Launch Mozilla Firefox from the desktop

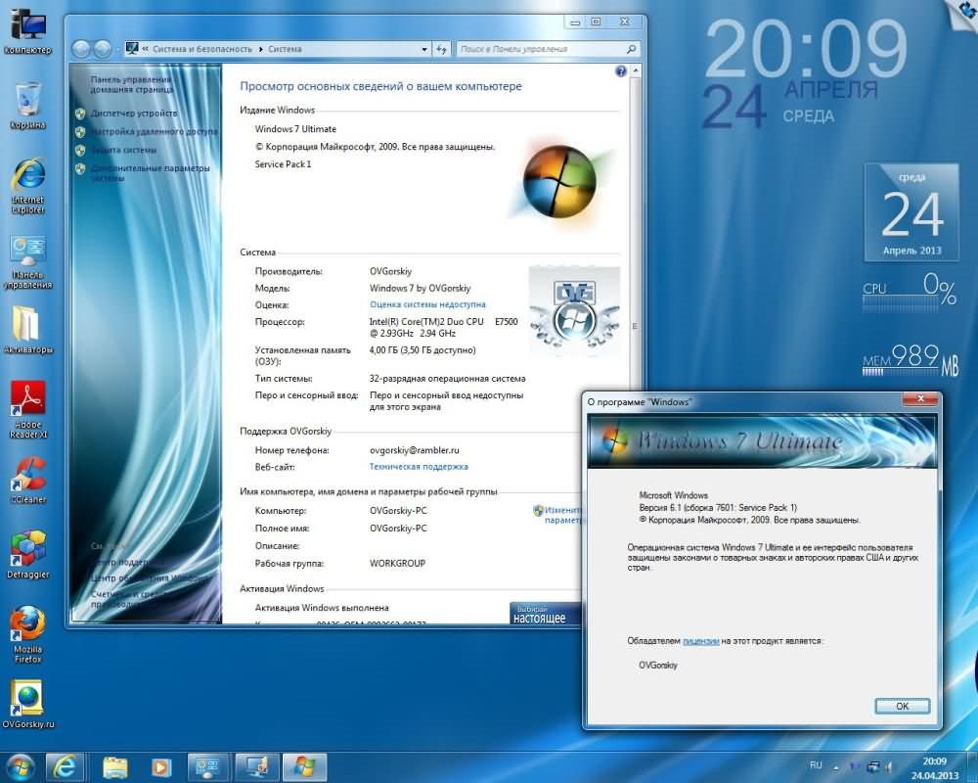click(x=28, y=623)
